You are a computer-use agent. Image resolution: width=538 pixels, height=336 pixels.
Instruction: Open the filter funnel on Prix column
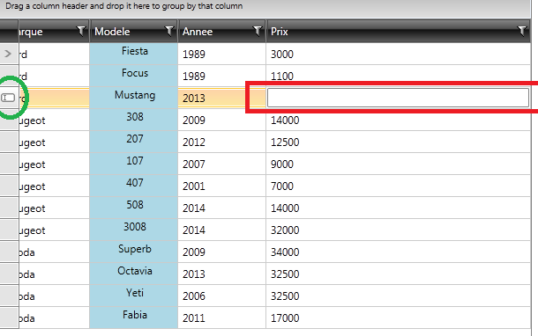[522, 31]
